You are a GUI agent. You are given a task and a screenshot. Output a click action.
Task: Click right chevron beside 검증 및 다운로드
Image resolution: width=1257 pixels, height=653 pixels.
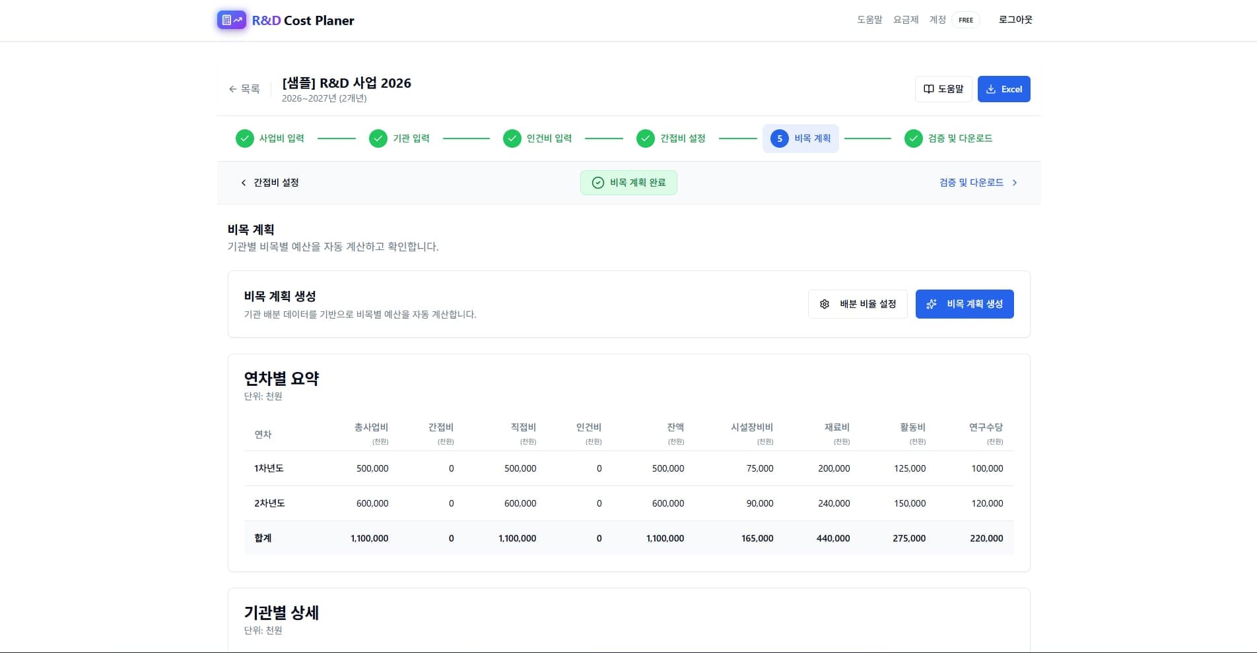click(x=1015, y=183)
